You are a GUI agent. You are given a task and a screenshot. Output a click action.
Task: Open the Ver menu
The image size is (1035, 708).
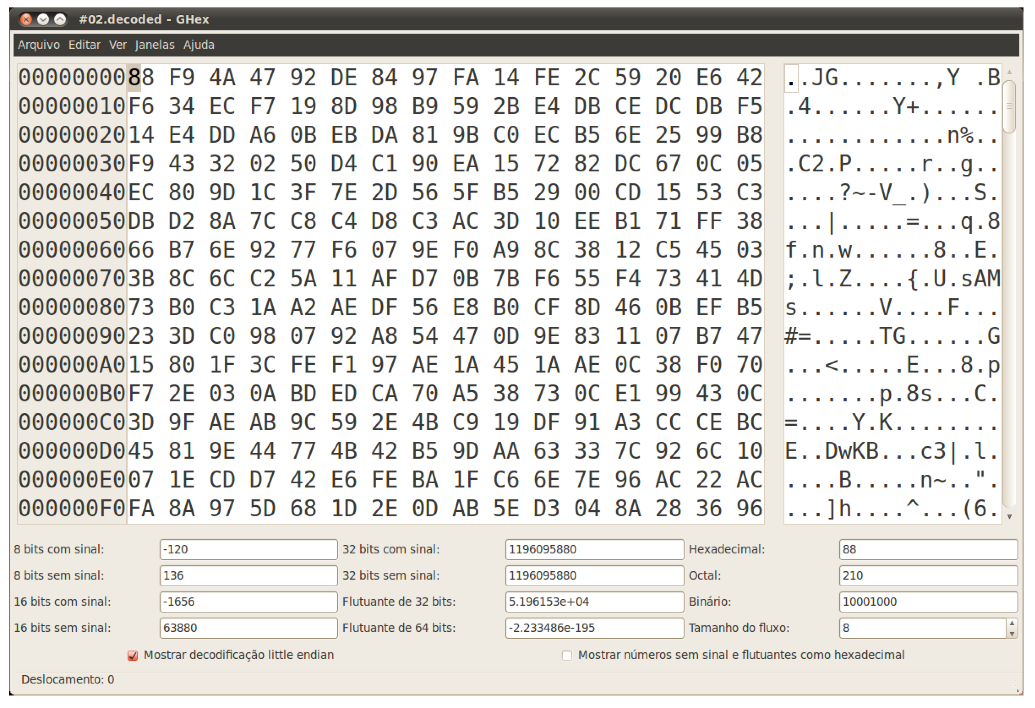118,45
